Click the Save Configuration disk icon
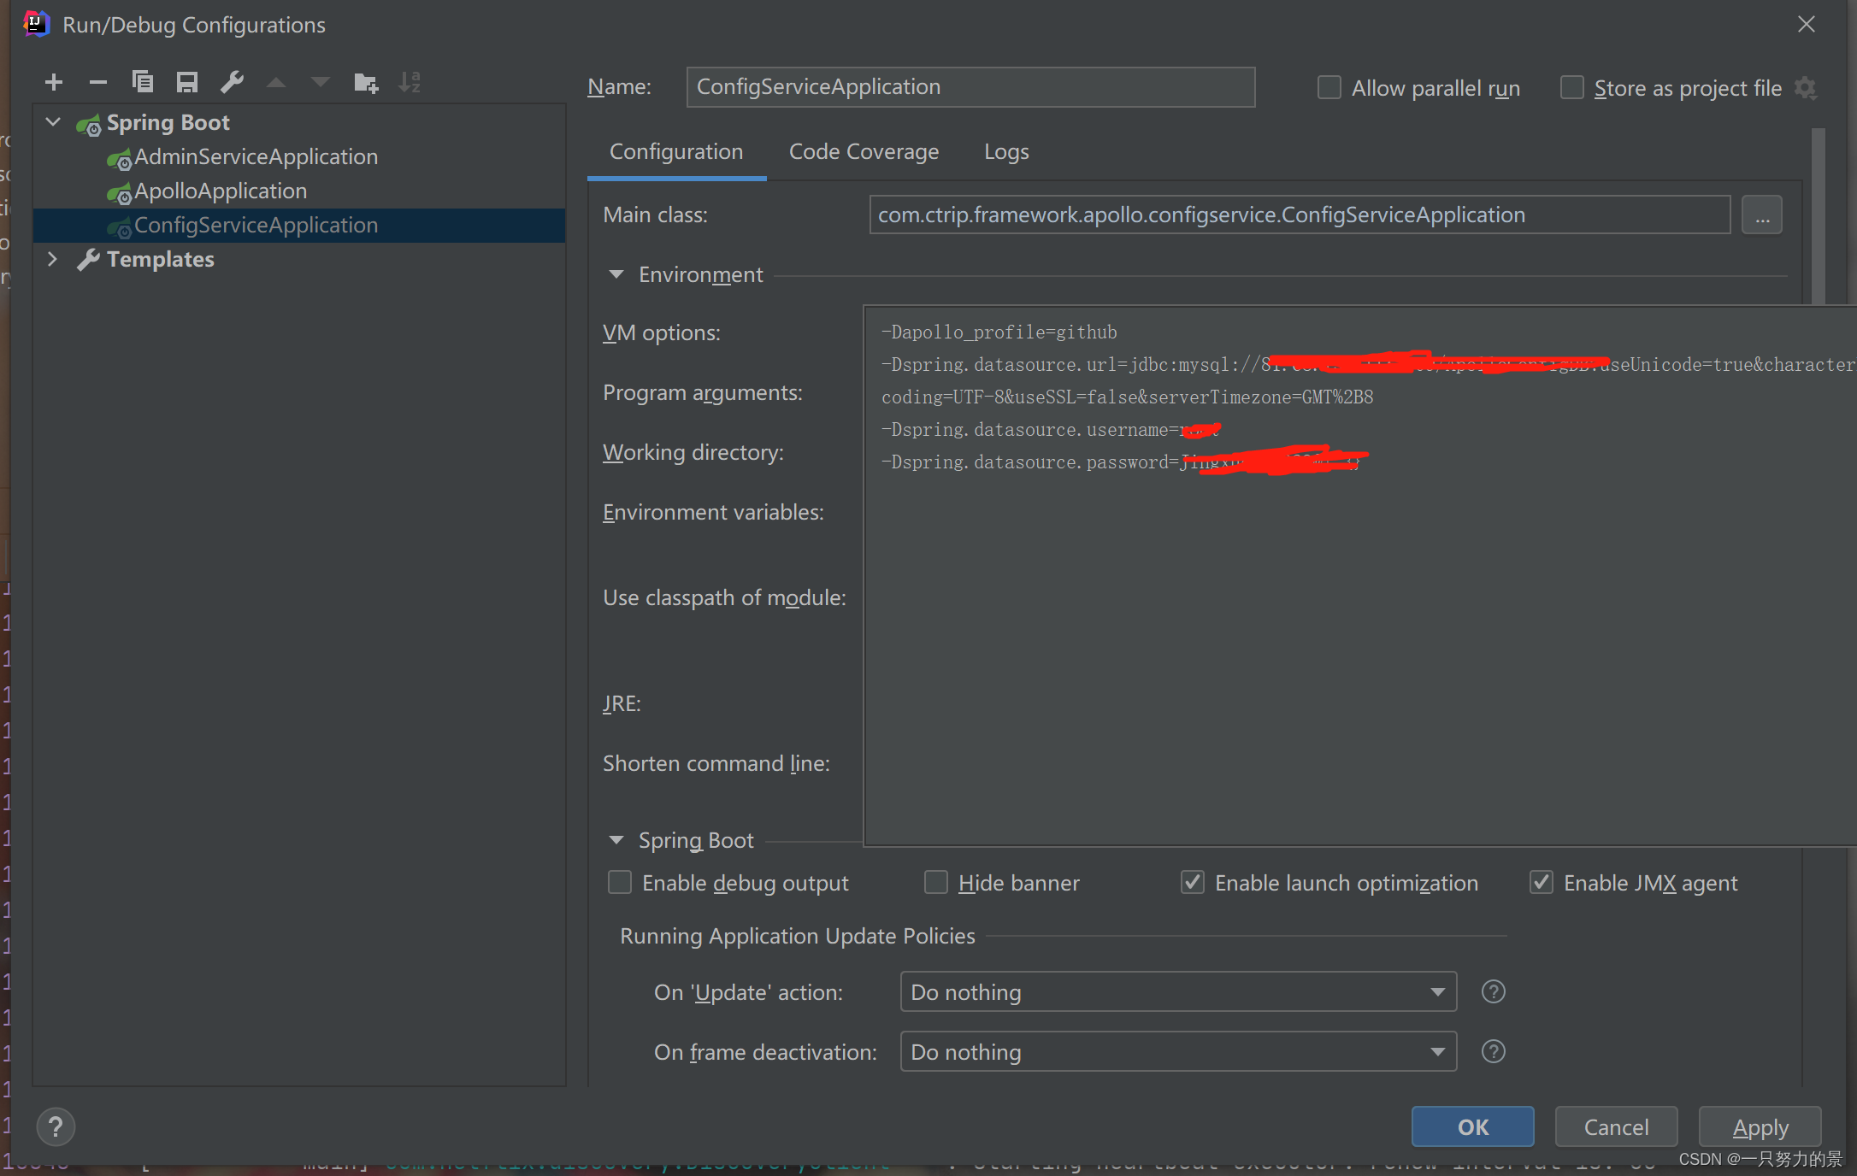 [187, 82]
